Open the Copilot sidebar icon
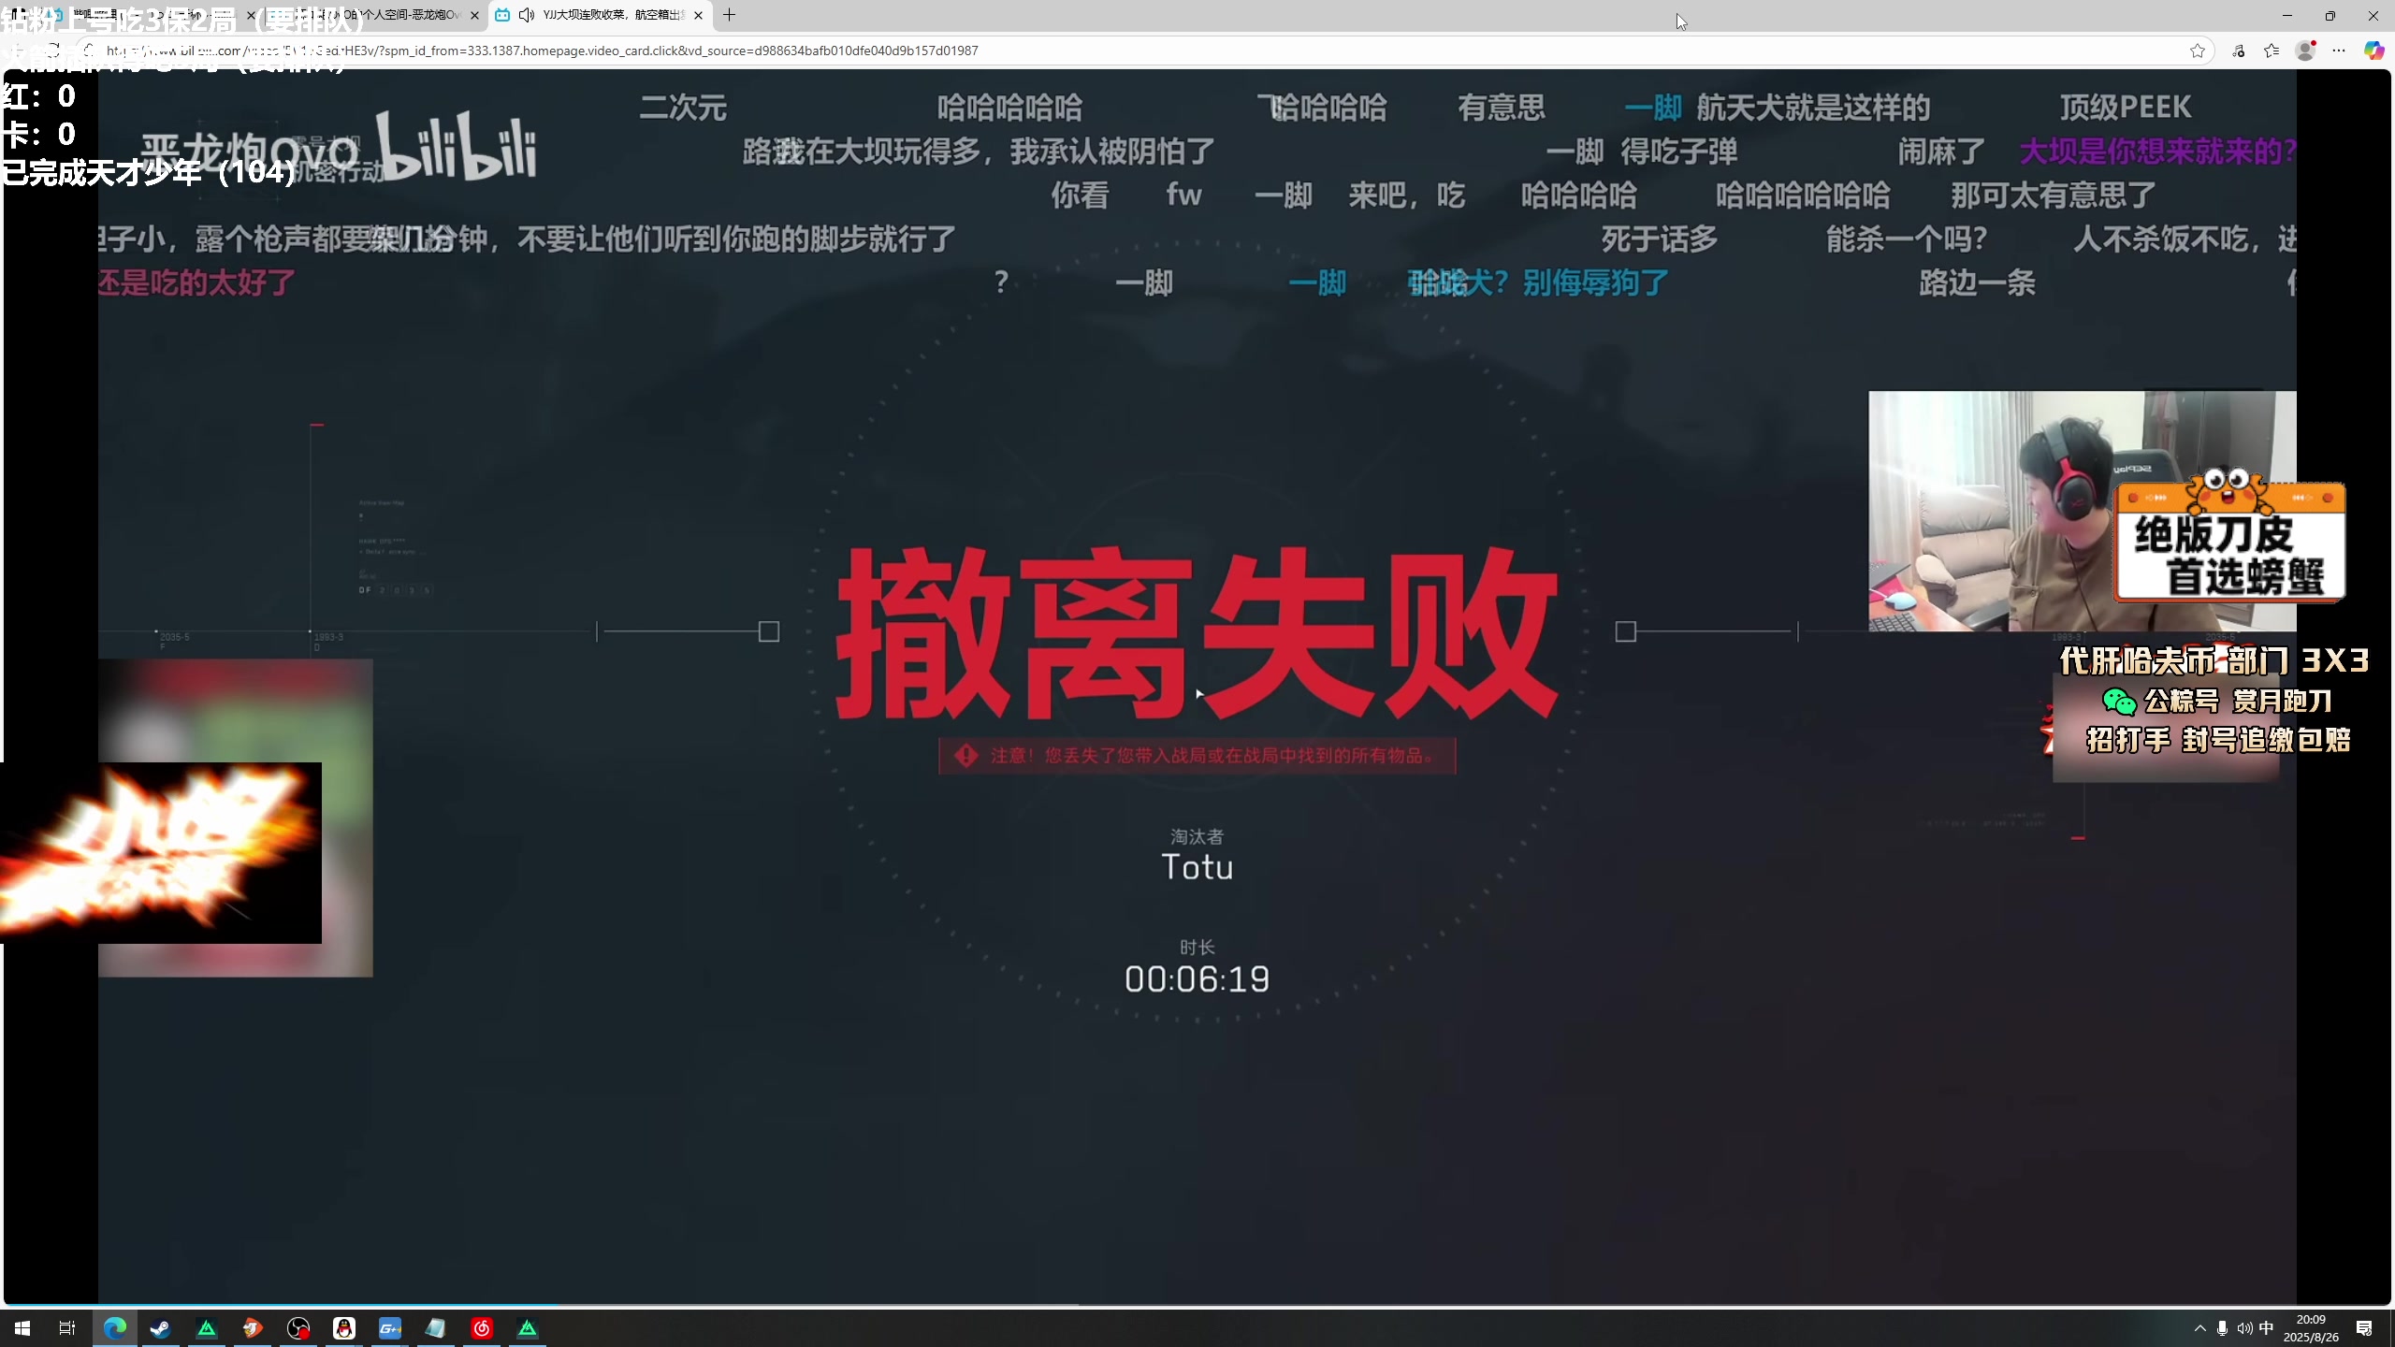 point(2373,51)
